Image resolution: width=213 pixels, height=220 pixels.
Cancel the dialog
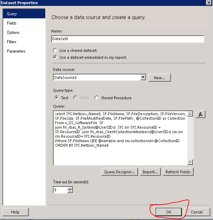pos(197,212)
